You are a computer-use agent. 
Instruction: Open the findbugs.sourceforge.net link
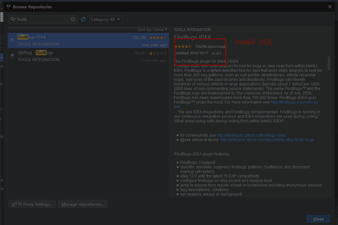(x=294, y=102)
